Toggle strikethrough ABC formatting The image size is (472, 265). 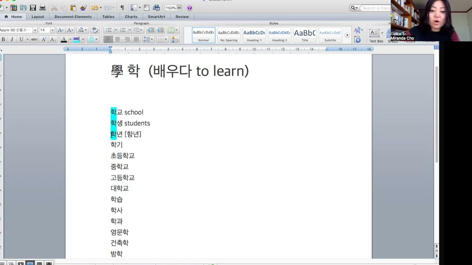pos(34,39)
